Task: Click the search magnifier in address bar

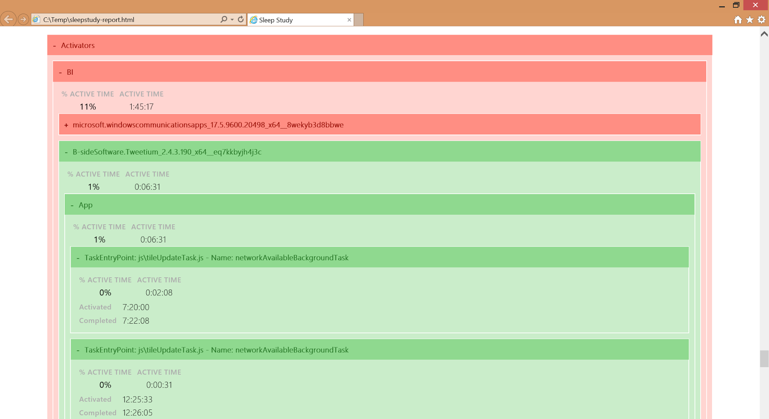Action: click(x=223, y=20)
